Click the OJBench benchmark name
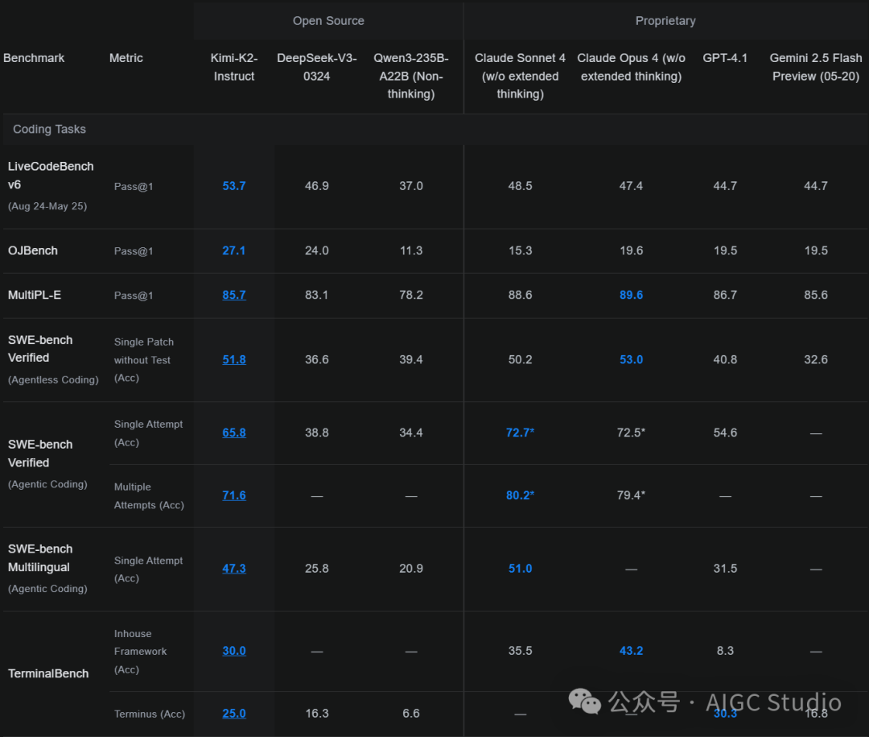Screen dimensions: 869x737 click(x=33, y=250)
